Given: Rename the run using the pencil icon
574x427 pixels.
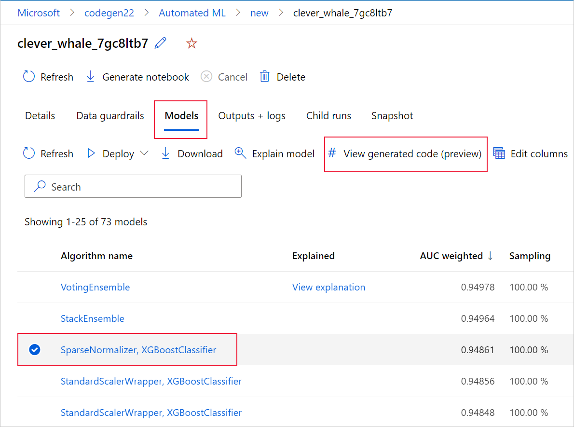Looking at the screenshot, I should (160, 43).
